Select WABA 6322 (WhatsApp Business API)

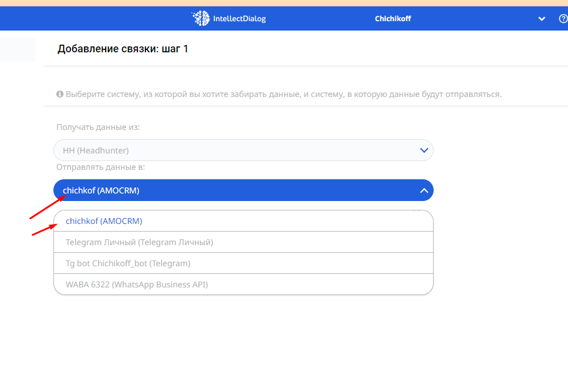point(137,284)
